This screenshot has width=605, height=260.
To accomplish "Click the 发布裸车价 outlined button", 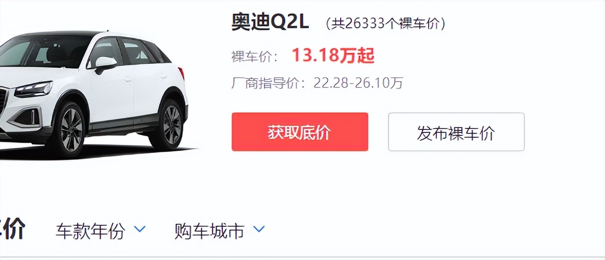I will coord(456,132).
